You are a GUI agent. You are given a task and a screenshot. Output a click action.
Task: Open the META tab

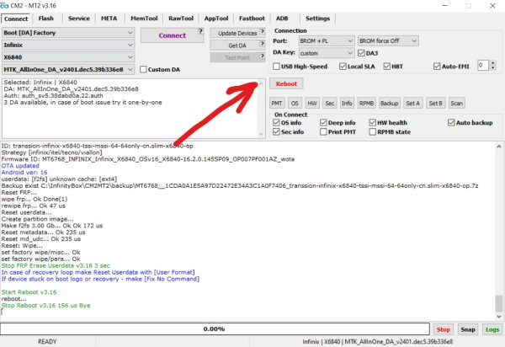pos(109,19)
